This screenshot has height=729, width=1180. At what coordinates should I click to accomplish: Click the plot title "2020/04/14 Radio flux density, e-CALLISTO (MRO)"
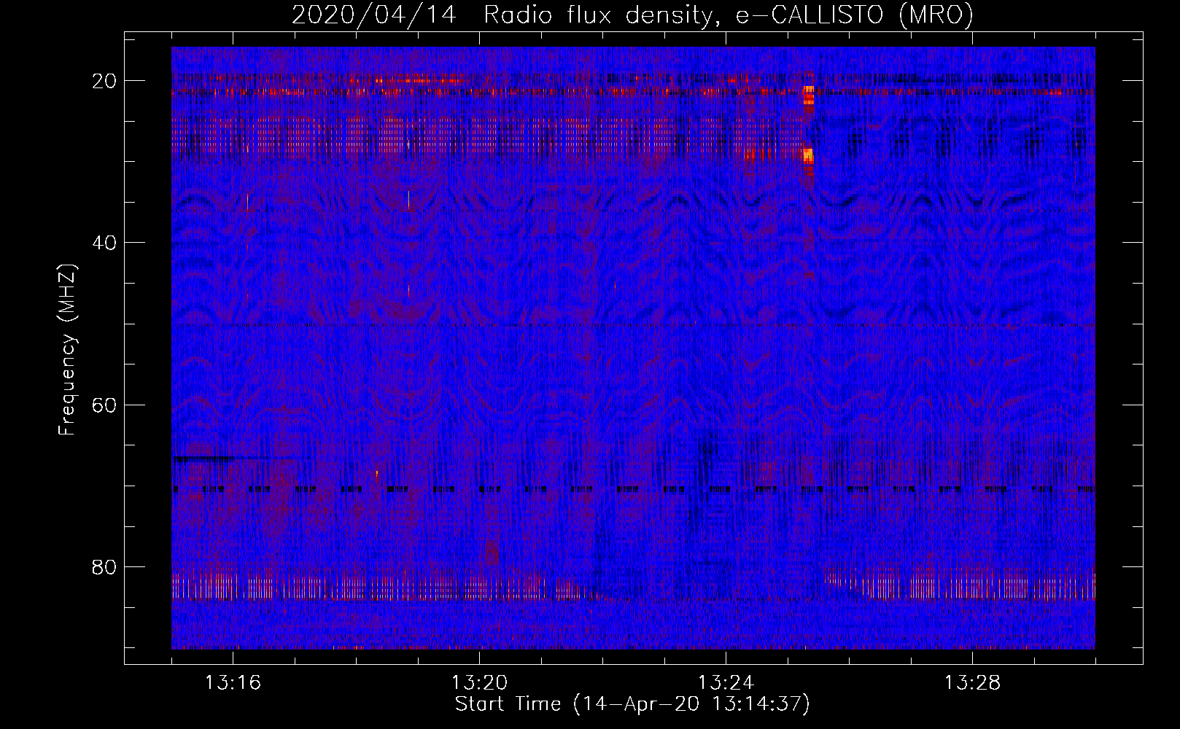coord(632,15)
